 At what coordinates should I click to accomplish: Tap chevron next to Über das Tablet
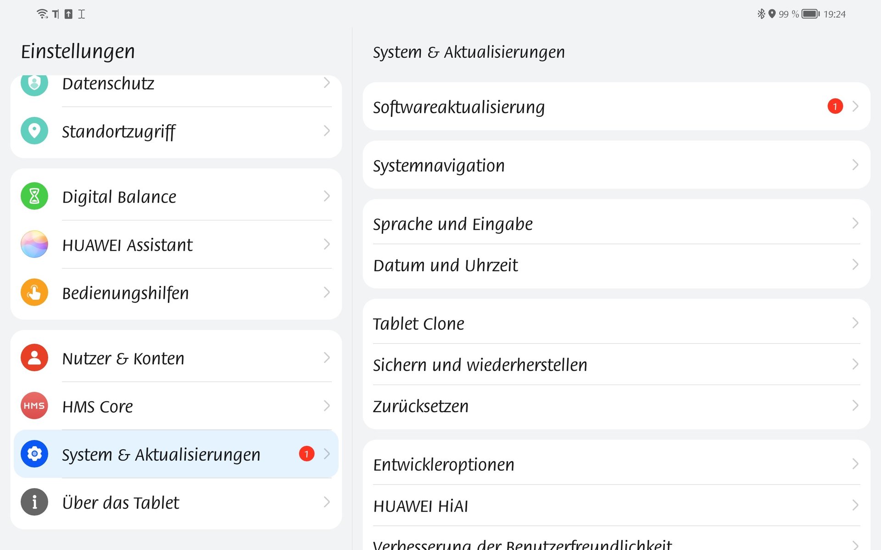pos(327,502)
